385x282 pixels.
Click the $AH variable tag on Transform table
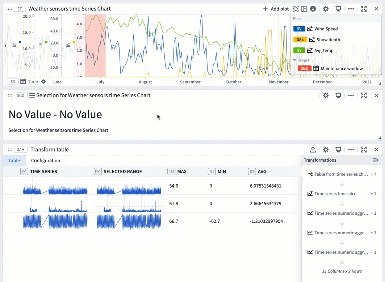point(21,150)
